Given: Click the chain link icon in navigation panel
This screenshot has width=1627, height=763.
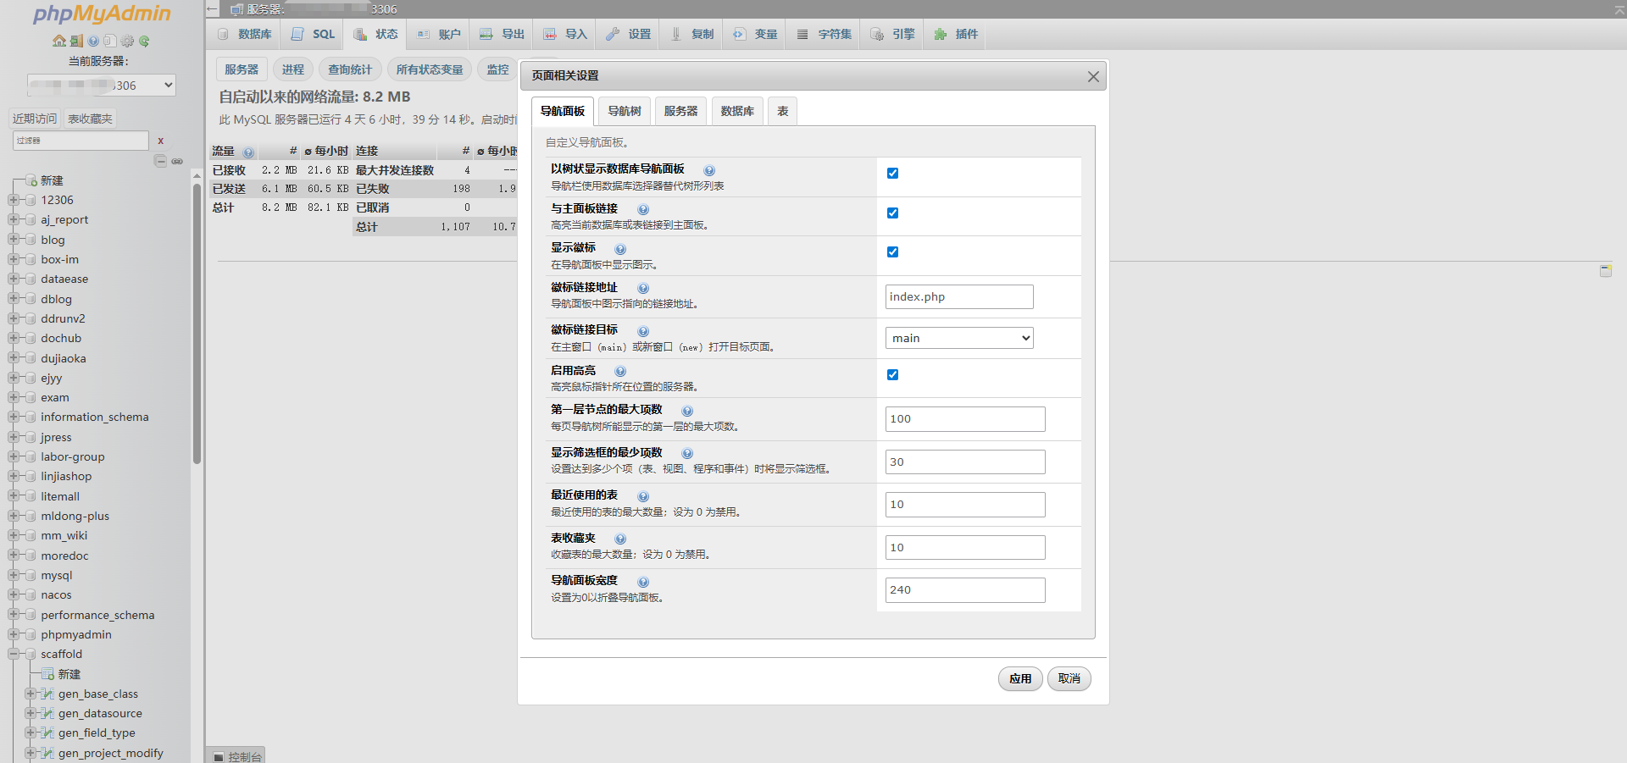Looking at the screenshot, I should (177, 161).
